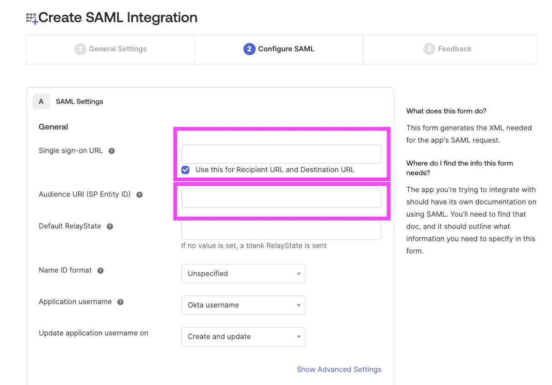Image resolution: width=552 pixels, height=385 pixels.
Task: Select the Configure SAML tab
Action: (x=286, y=49)
